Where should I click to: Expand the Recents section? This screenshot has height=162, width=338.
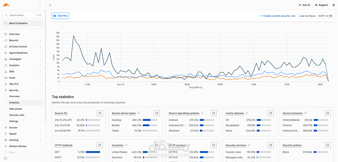point(40,40)
